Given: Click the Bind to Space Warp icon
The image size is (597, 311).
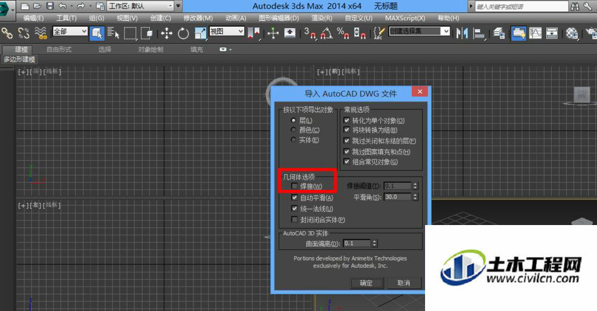Looking at the screenshot, I should click(x=41, y=33).
